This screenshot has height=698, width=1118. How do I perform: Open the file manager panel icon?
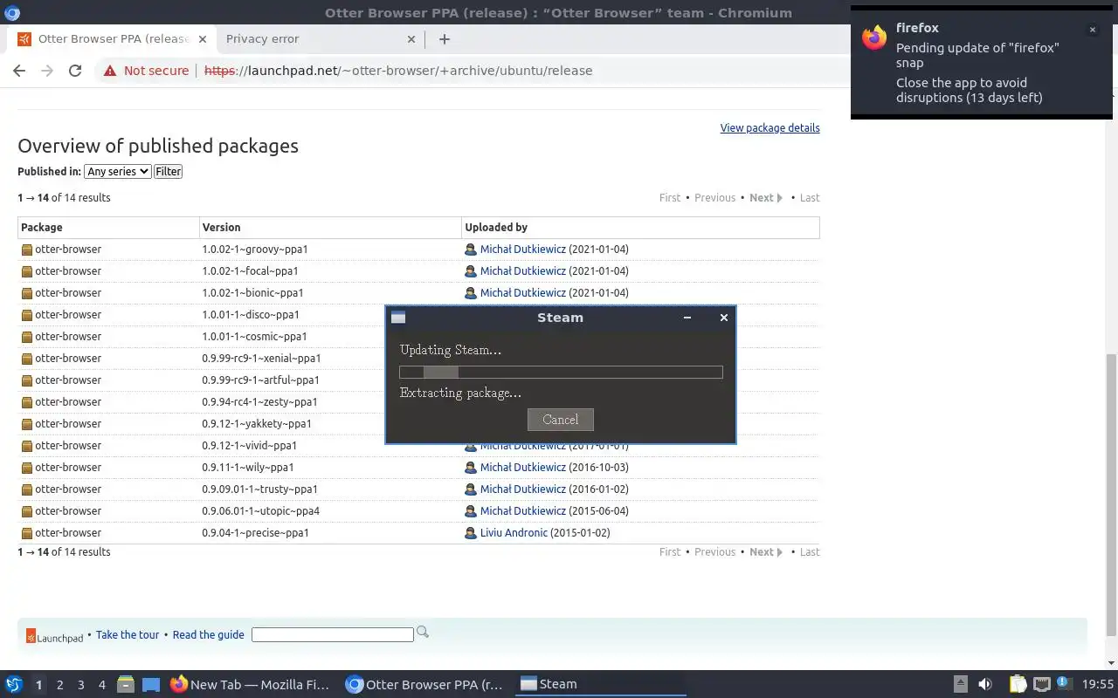pyautogui.click(x=126, y=685)
